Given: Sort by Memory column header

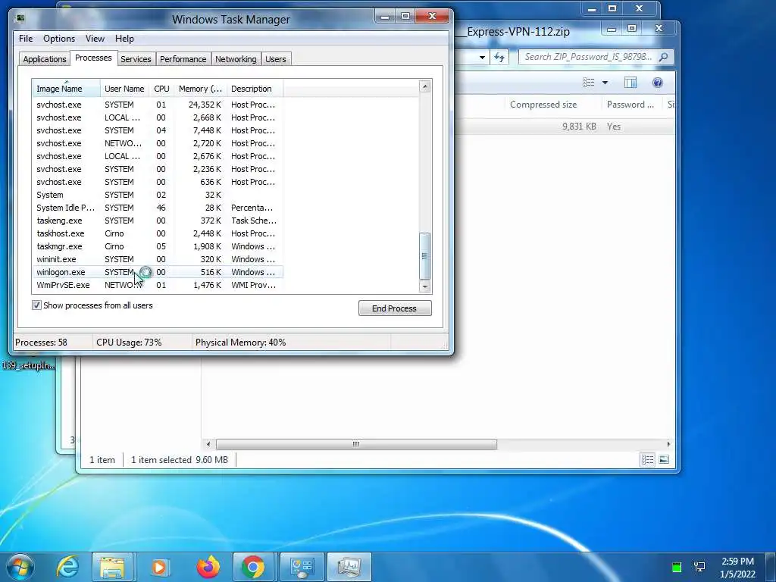Looking at the screenshot, I should [200, 89].
